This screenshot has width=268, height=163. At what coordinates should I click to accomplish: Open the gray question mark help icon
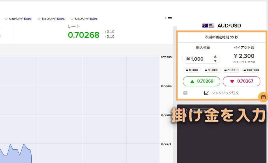[x=185, y=93]
